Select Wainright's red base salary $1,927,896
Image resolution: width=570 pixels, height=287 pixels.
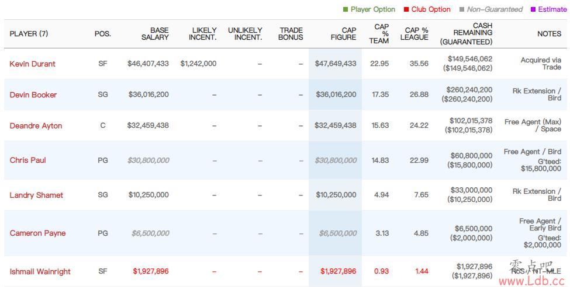coord(151,271)
